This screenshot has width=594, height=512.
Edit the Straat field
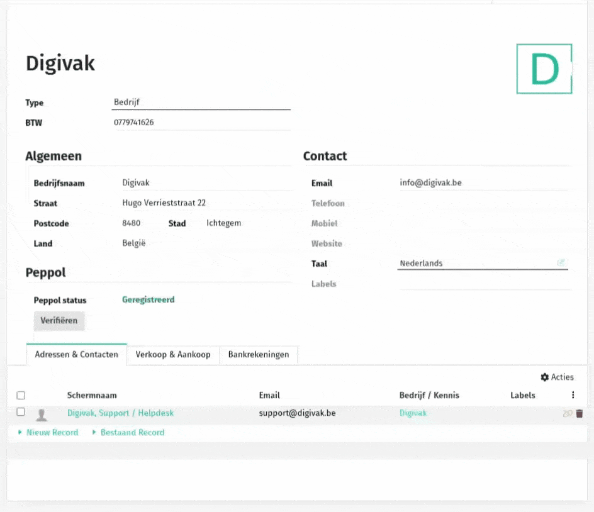pyautogui.click(x=206, y=203)
